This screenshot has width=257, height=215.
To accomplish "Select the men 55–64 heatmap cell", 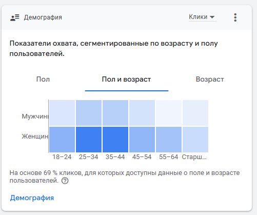I will pyautogui.click(x=169, y=113).
